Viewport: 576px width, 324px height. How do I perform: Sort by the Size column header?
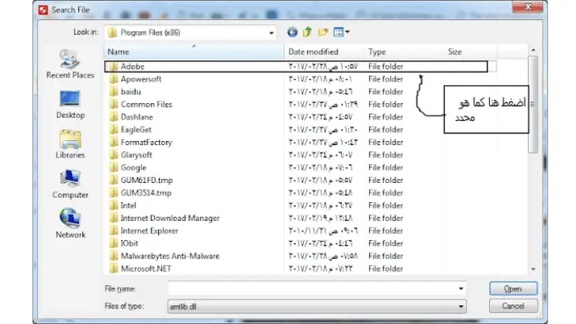click(471, 52)
